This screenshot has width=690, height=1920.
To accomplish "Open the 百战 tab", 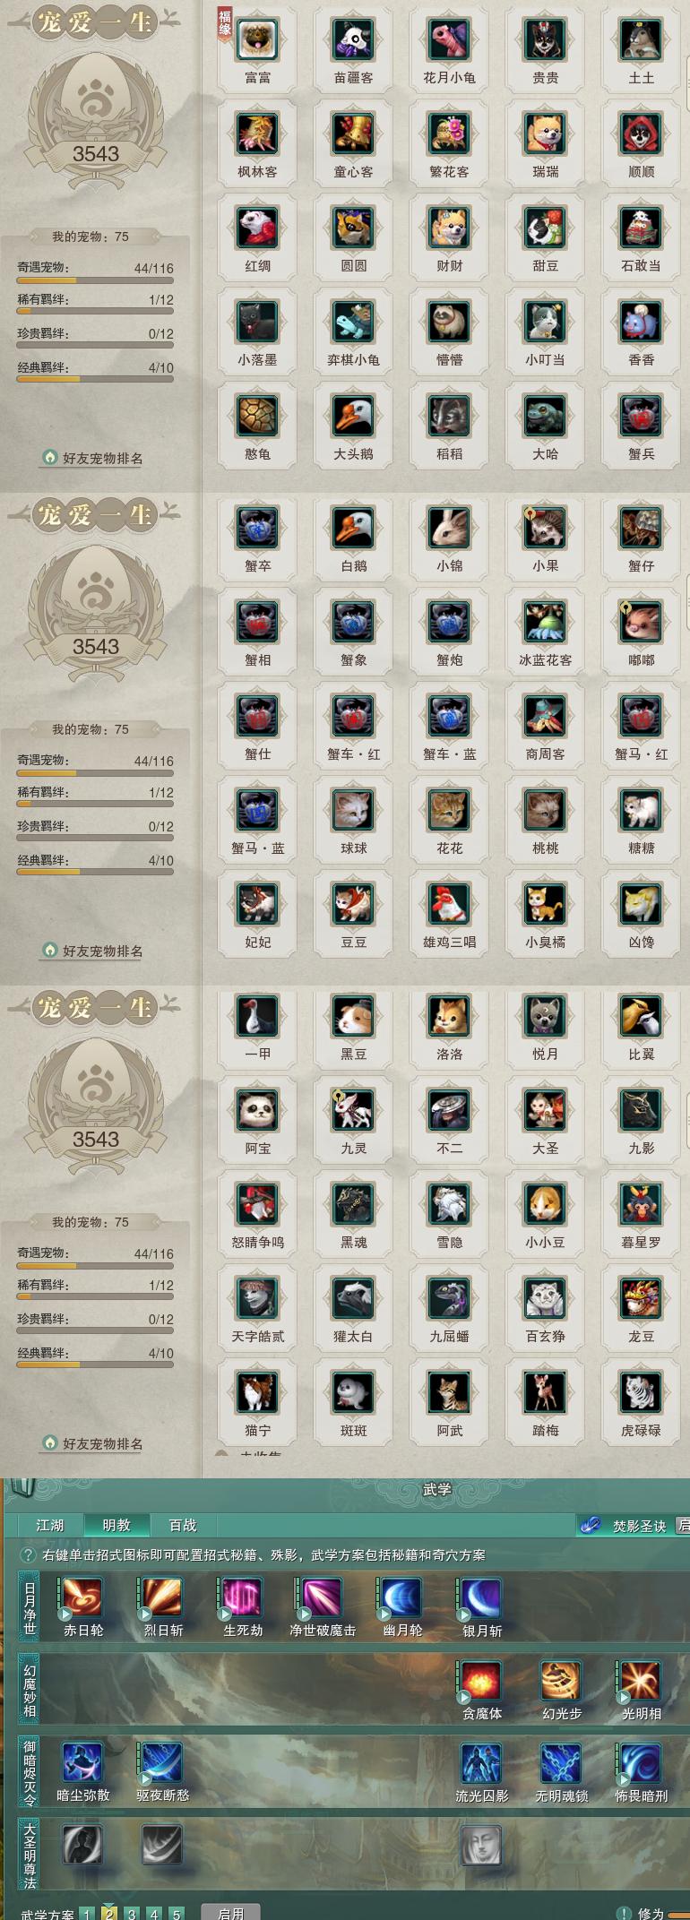I will click(183, 1525).
